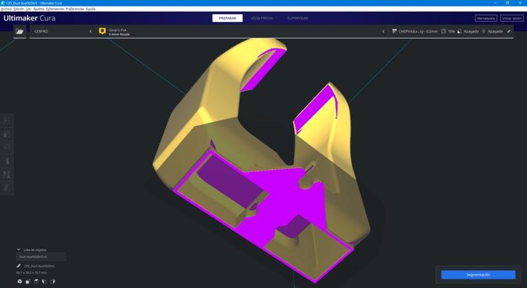527x288 pixels.
Task: Switch to front view icon
Action: 28,281
